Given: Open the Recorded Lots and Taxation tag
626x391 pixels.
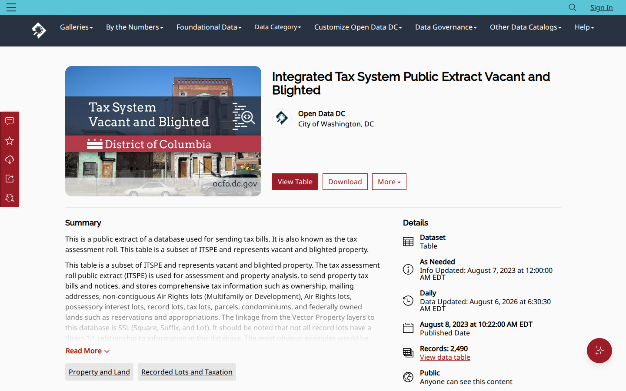Looking at the screenshot, I should coord(187,372).
